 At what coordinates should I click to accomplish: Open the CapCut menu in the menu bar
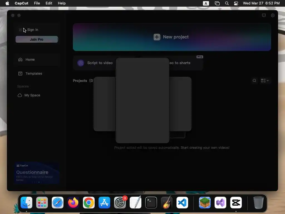point(21,3)
